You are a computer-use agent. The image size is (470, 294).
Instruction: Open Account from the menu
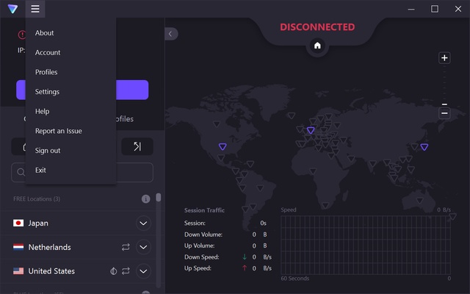point(48,52)
